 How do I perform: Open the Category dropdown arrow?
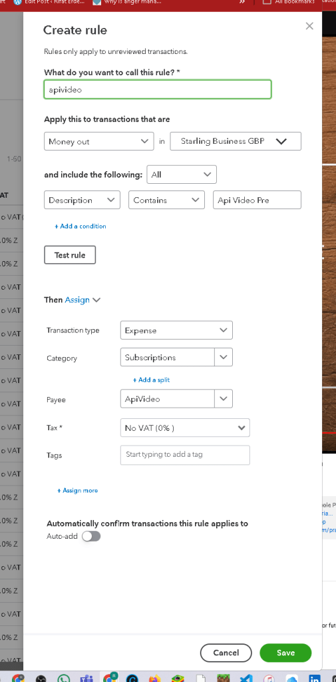224,357
